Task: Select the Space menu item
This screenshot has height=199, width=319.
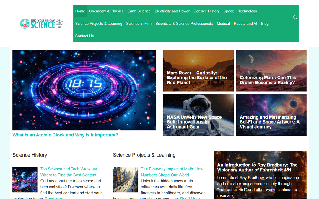Action: 229,11
